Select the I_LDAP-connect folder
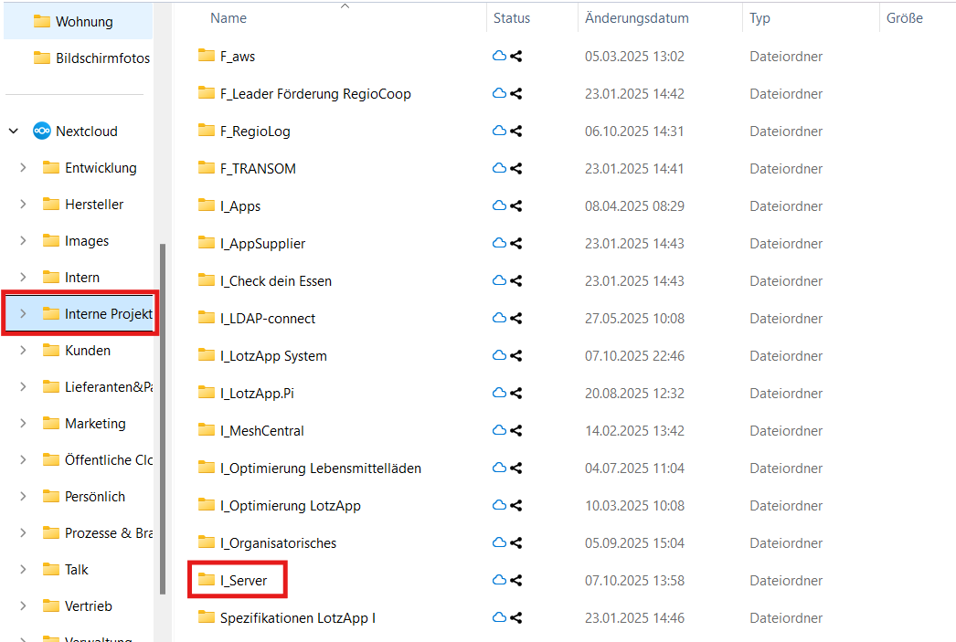The image size is (956, 642). click(x=267, y=319)
